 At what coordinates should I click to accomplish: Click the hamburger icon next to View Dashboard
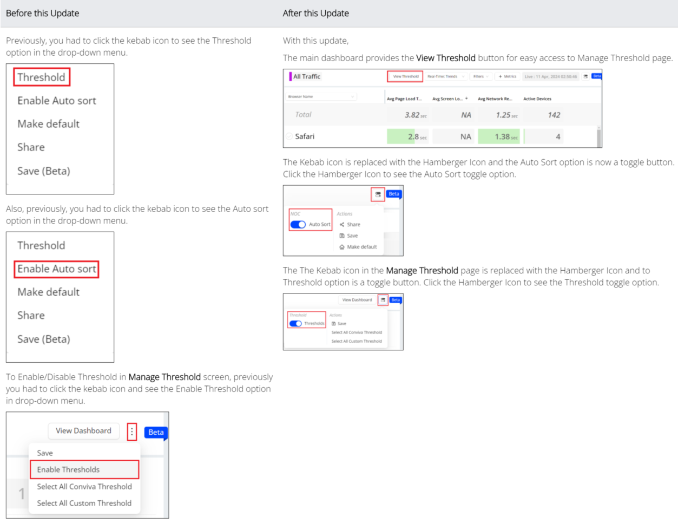tap(383, 300)
